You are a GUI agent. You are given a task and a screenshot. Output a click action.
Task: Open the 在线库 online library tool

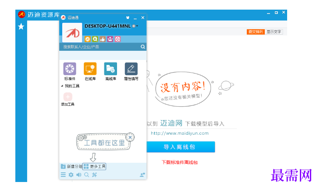[x=90, y=69]
